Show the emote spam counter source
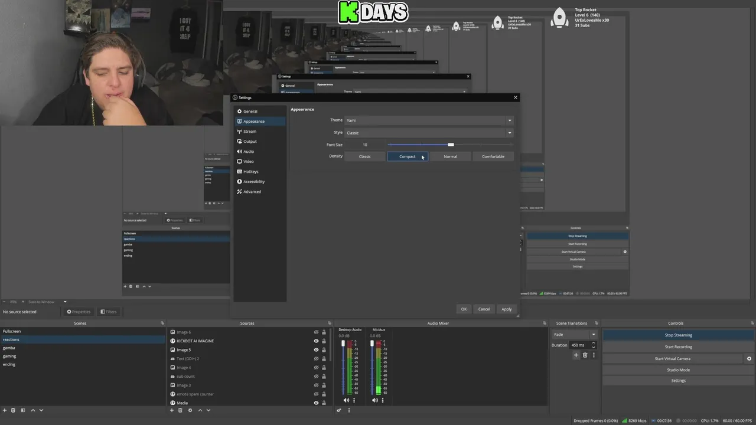The width and height of the screenshot is (756, 425). (316, 394)
